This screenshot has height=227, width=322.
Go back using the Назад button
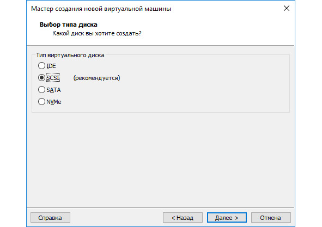(183, 218)
